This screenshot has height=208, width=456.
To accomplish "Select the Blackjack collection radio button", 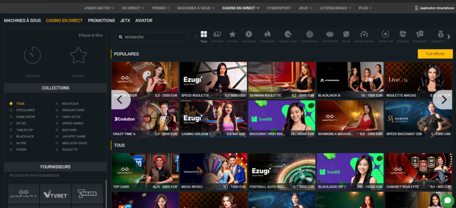I will pos(11,137).
